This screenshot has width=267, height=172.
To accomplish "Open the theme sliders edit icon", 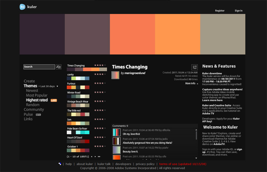I will tap(194, 67).
